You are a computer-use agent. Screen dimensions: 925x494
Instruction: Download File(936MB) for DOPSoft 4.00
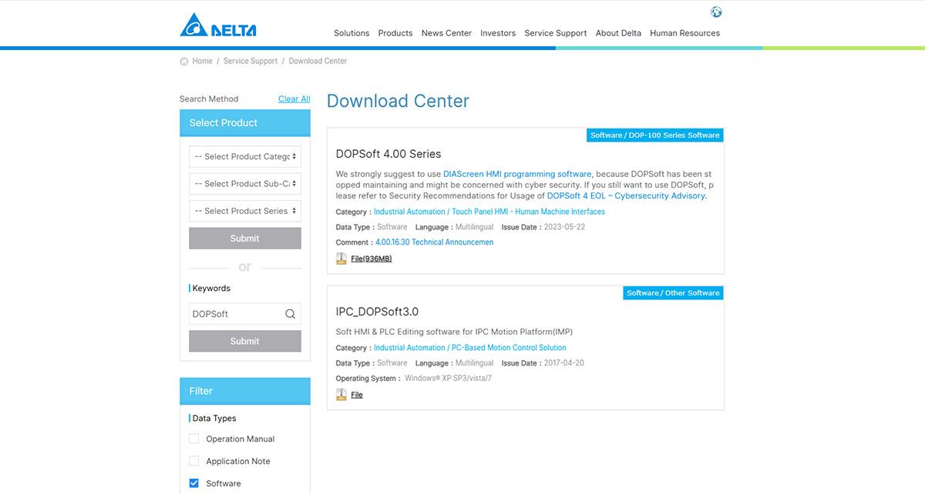(x=372, y=259)
